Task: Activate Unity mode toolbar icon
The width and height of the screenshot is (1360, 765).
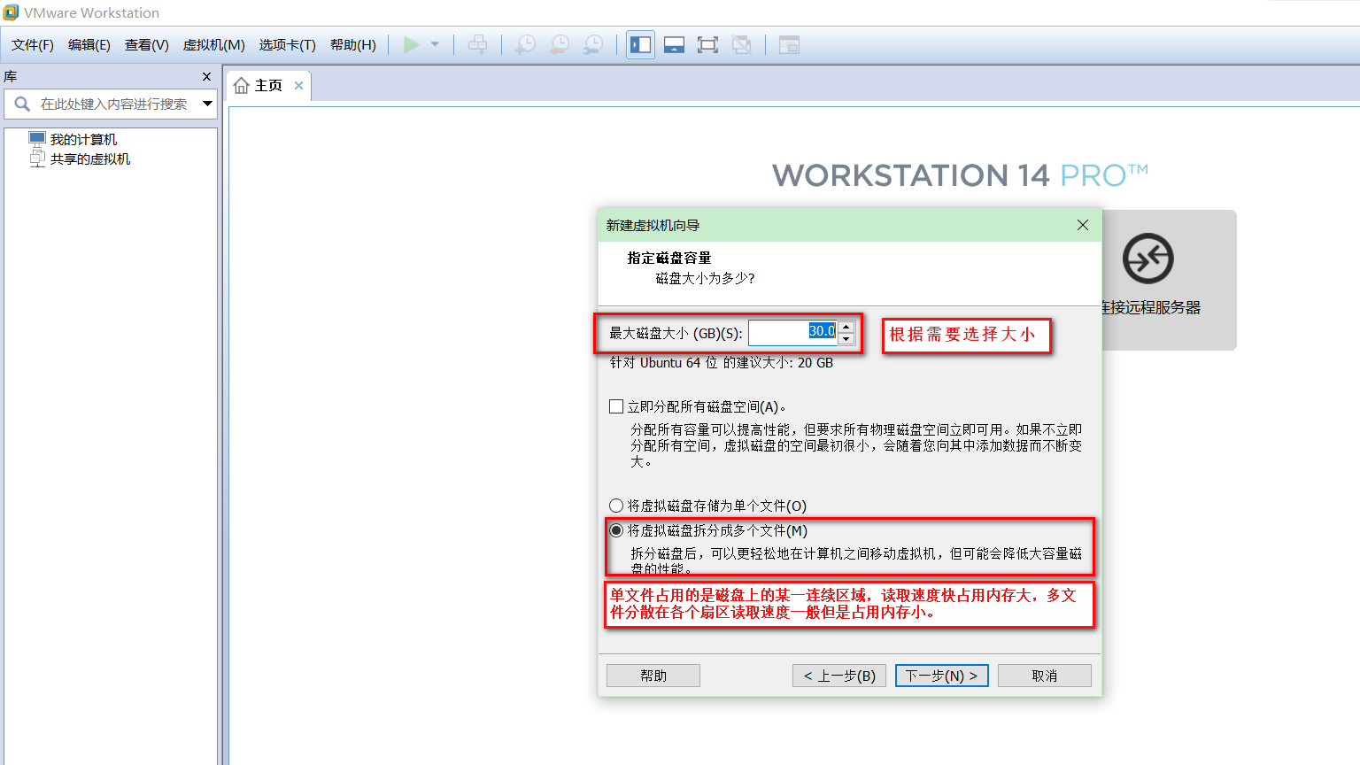Action: pos(742,44)
